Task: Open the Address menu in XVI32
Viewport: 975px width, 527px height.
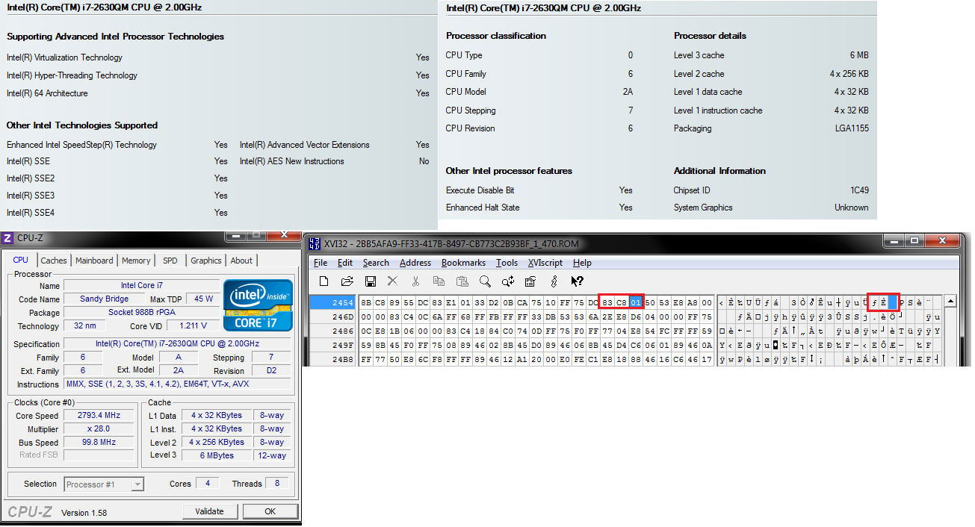Action: click(x=415, y=263)
